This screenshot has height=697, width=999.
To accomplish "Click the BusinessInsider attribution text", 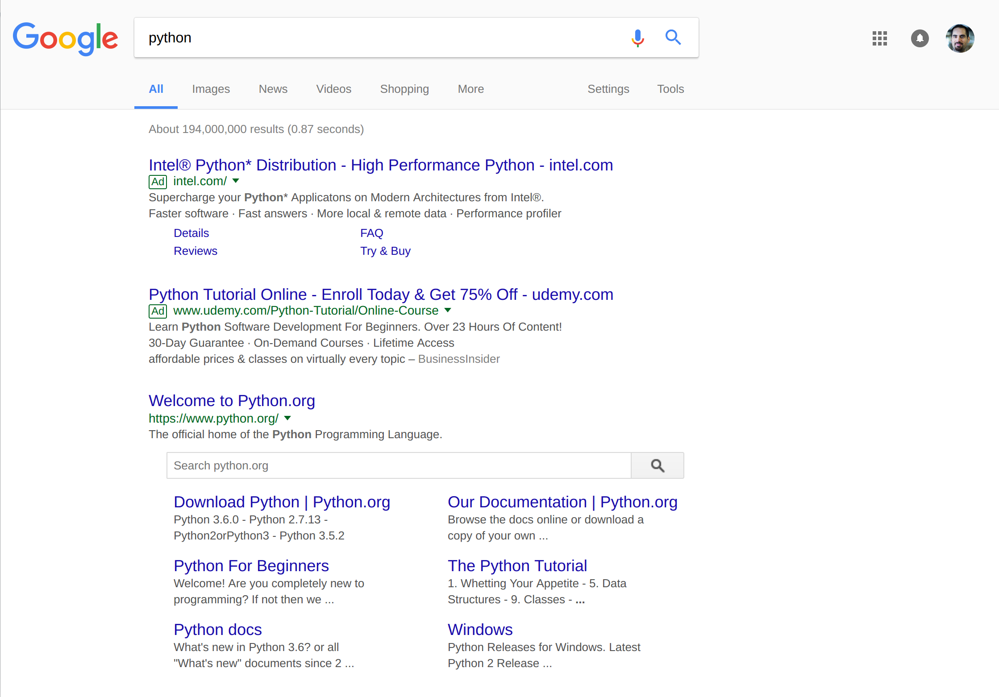I will 459,359.
